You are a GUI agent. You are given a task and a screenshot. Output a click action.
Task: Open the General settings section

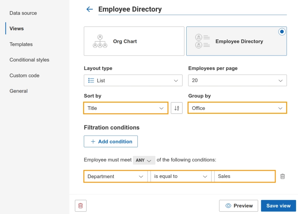19,91
